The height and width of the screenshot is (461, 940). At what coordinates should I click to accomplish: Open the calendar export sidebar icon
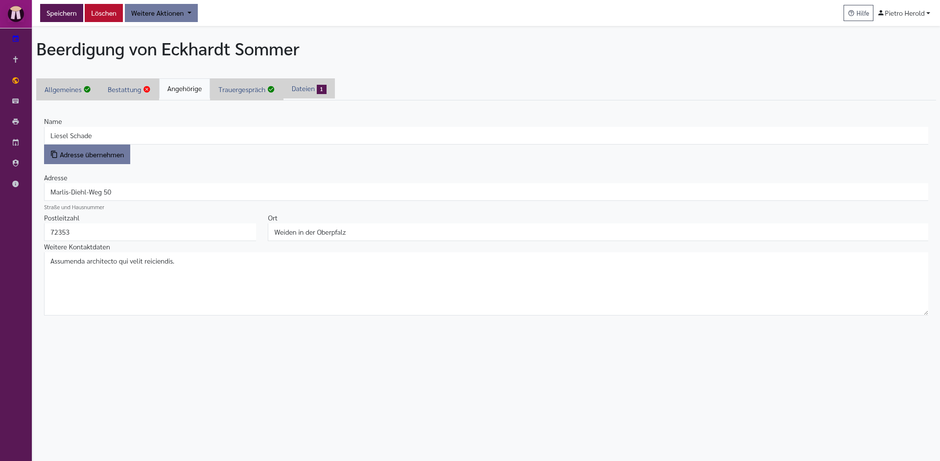tap(16, 143)
